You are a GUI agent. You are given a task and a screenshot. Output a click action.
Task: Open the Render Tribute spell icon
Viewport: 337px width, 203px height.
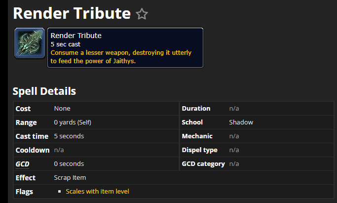30,43
